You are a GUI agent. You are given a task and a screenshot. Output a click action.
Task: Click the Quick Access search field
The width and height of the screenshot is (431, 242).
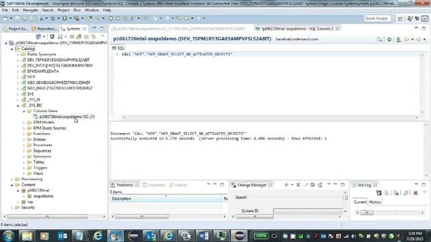(x=376, y=18)
